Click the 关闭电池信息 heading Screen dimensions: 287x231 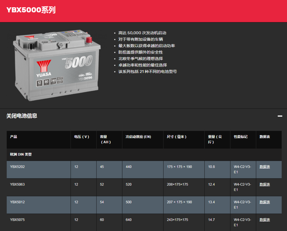[x=22, y=116]
